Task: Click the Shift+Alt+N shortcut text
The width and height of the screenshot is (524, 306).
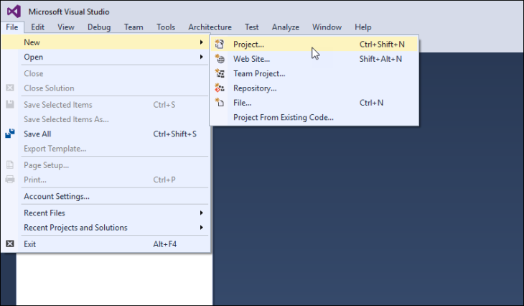Action: [380, 59]
